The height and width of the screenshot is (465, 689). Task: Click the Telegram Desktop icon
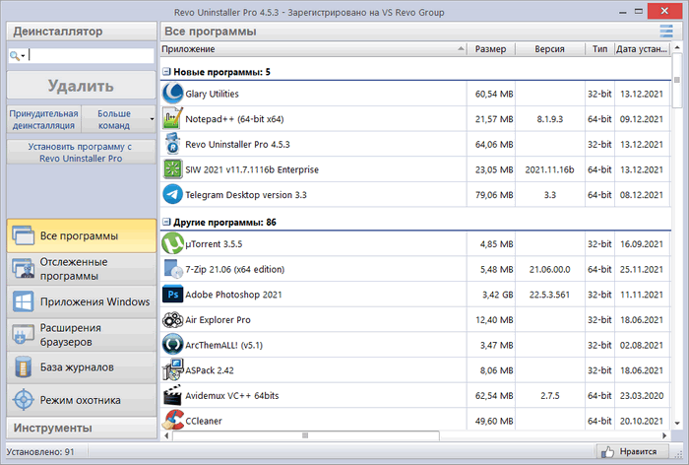pyautogui.click(x=172, y=194)
